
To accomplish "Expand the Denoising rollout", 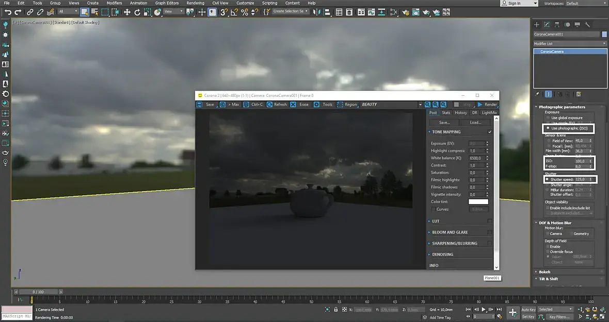I will (x=442, y=255).
